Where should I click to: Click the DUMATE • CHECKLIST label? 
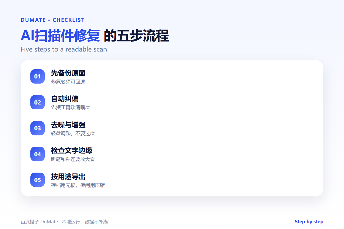click(53, 20)
